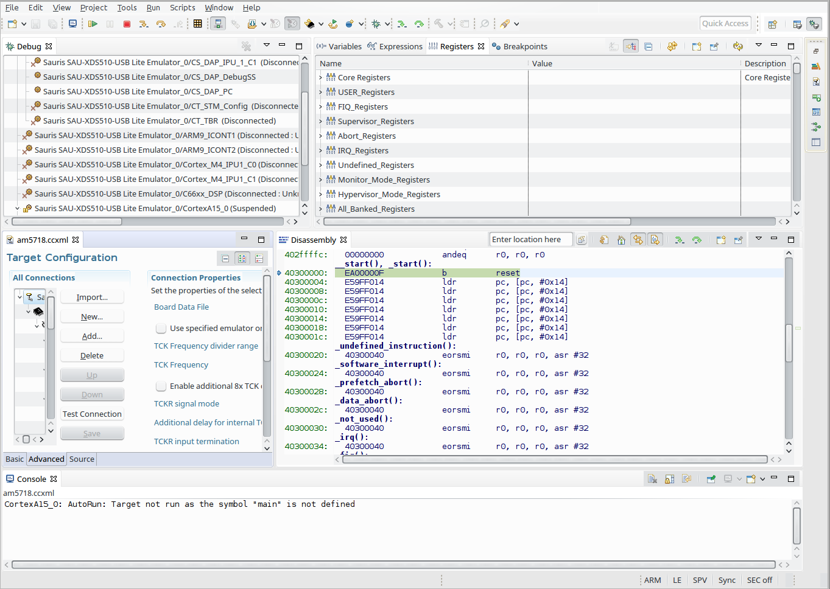Toggle the Link with Active Debug Context button

tap(638, 240)
